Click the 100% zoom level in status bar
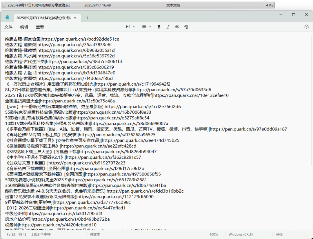 (214, 234)
